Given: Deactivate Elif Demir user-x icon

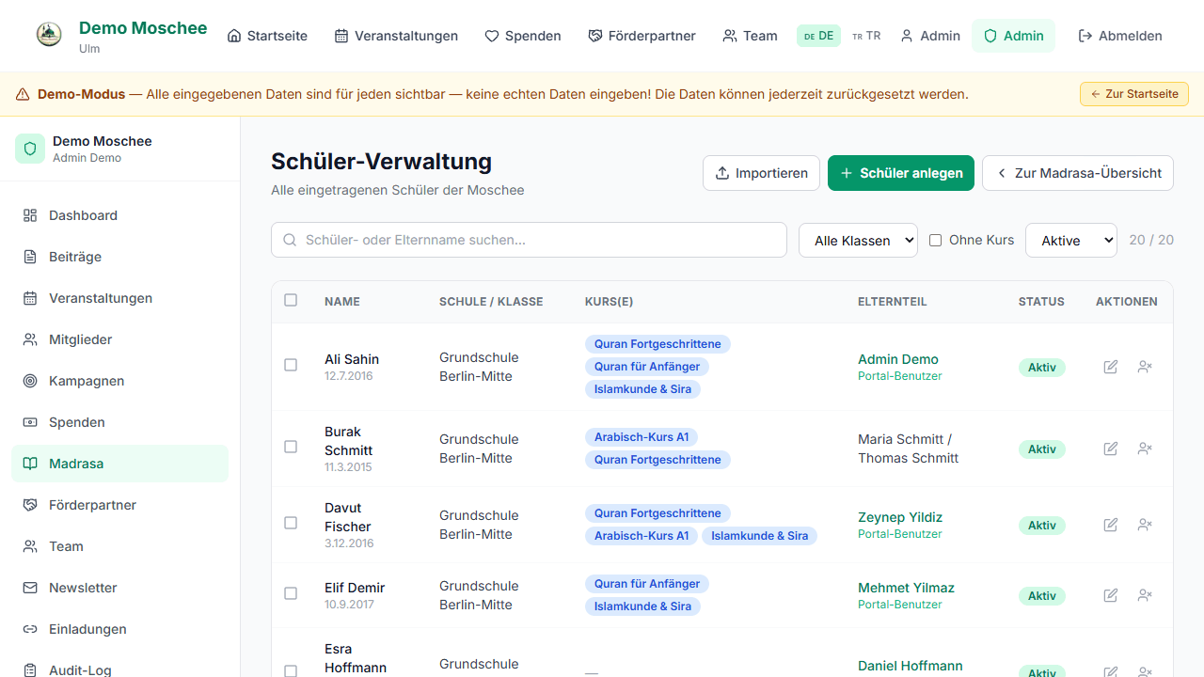Looking at the screenshot, I should click(x=1145, y=595).
